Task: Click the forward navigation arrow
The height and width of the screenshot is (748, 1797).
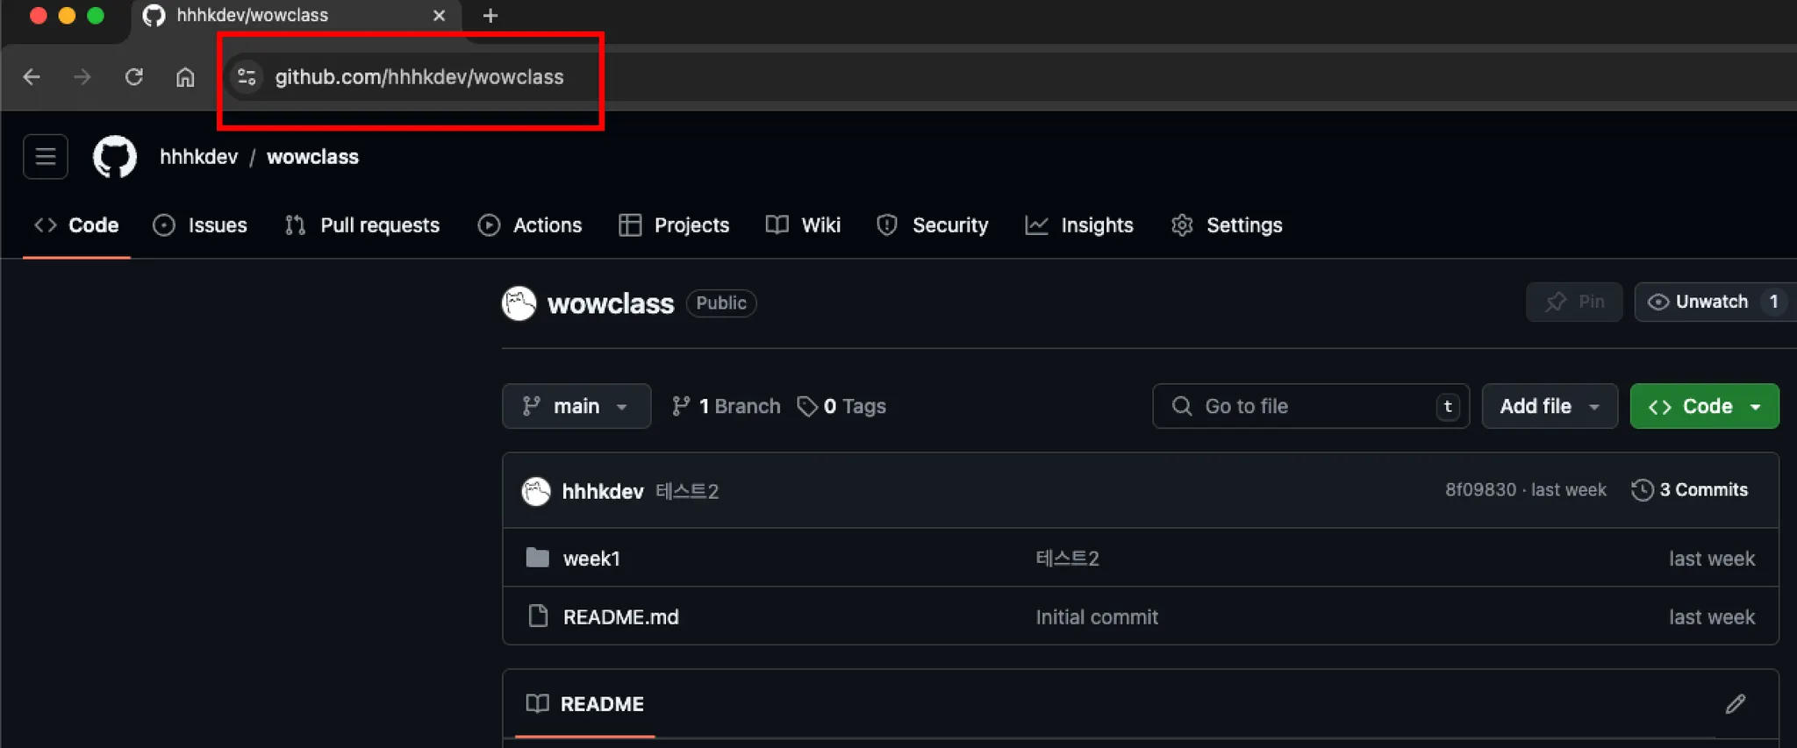Action: [82, 77]
